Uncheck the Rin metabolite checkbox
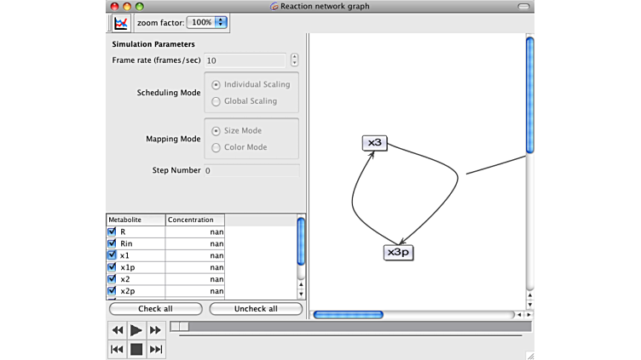The height and width of the screenshot is (360, 641). tap(112, 243)
